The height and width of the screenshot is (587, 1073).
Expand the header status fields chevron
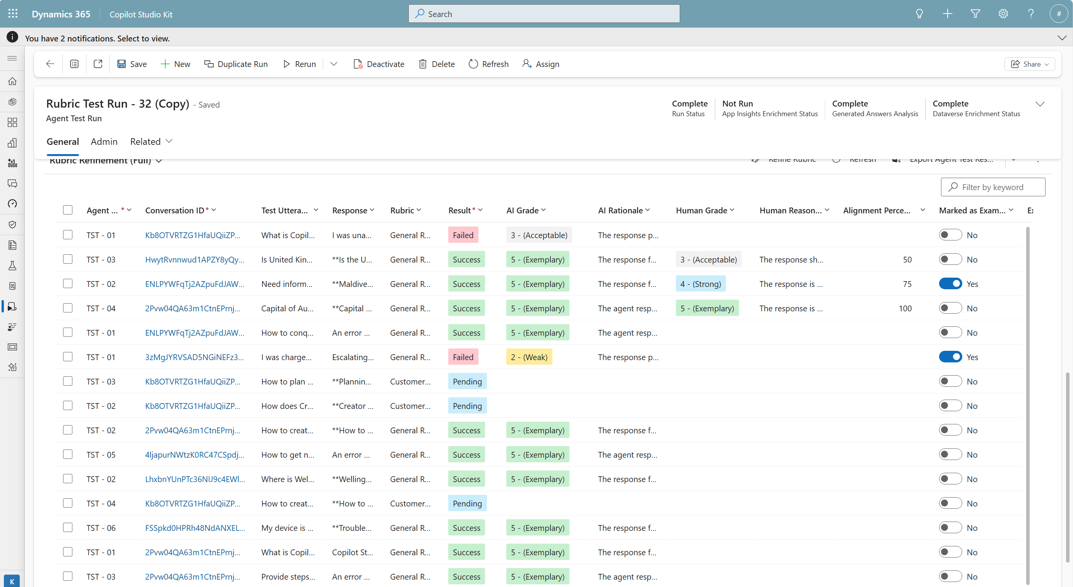pyautogui.click(x=1040, y=104)
